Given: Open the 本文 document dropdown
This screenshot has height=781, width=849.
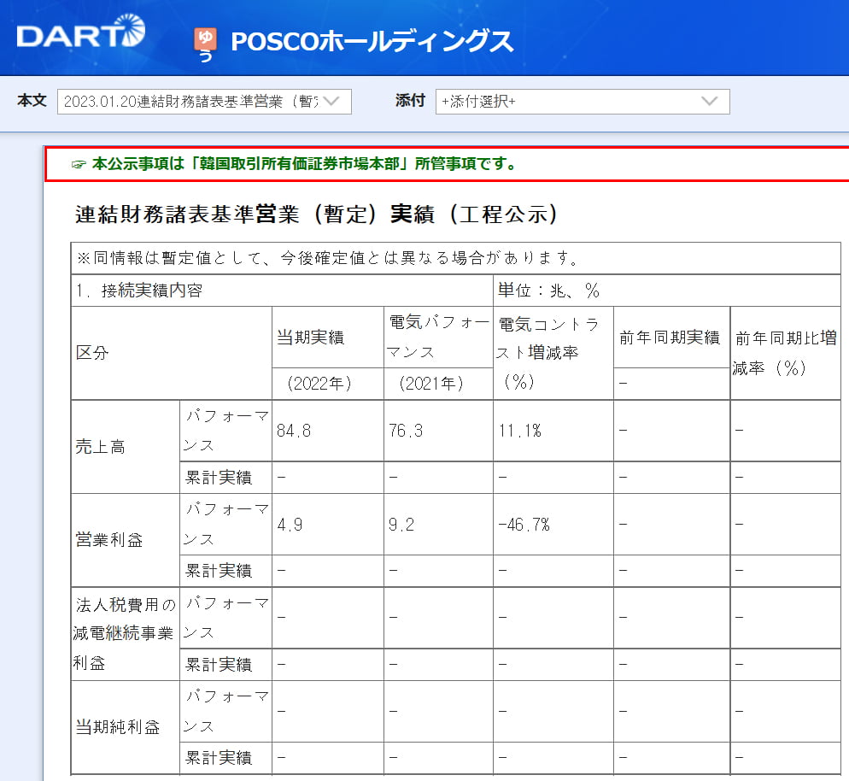Looking at the screenshot, I should [204, 102].
